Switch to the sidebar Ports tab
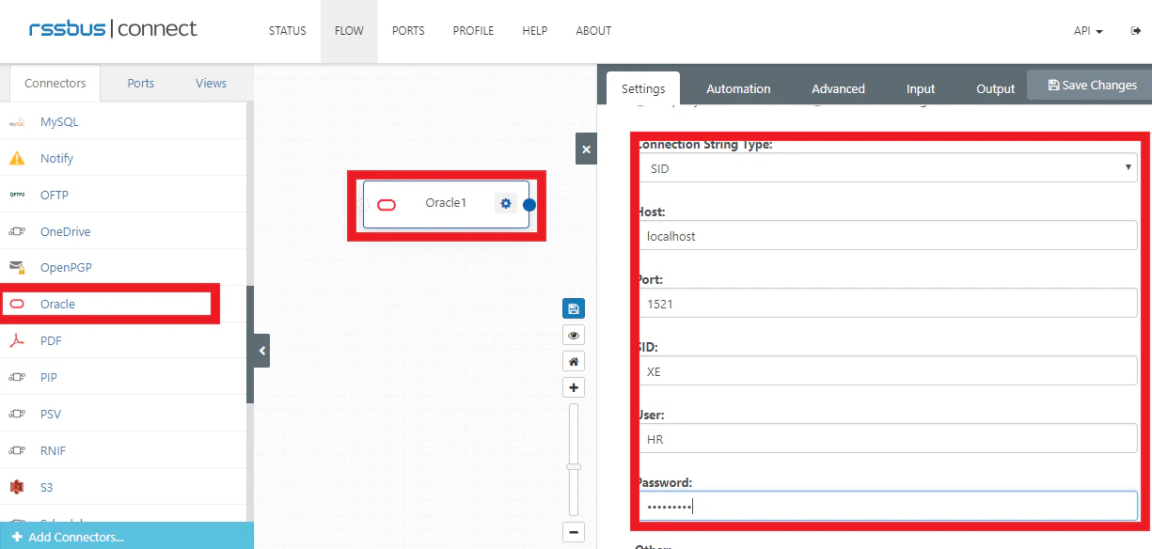Viewport: 1152px width, 549px height. coord(141,83)
